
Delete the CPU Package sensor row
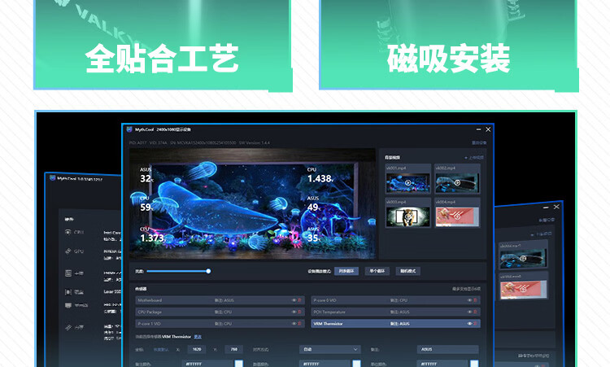tap(299, 312)
